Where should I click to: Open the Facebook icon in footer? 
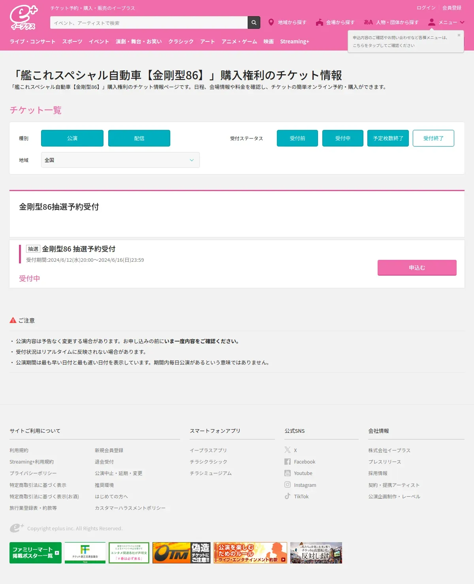pos(288,462)
